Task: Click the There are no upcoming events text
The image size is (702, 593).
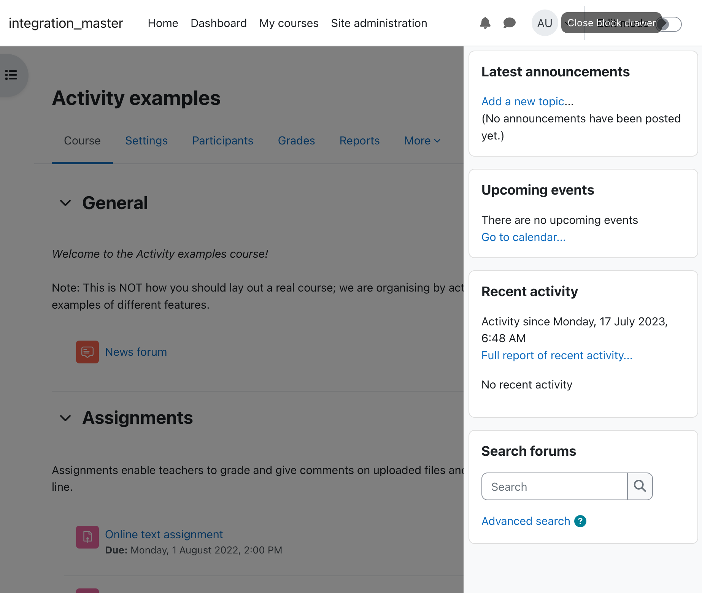Action: click(x=559, y=220)
